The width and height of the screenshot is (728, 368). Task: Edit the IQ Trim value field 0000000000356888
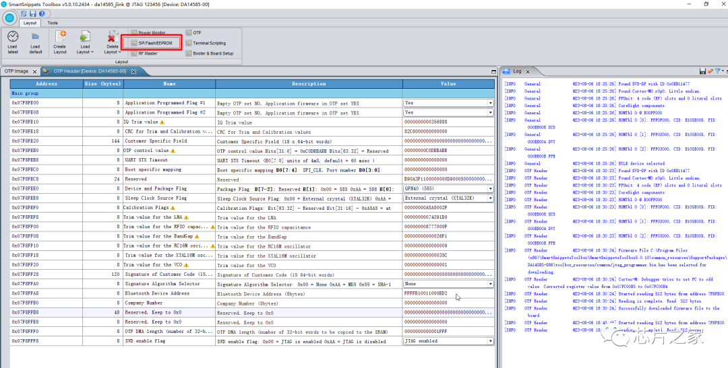click(448, 122)
